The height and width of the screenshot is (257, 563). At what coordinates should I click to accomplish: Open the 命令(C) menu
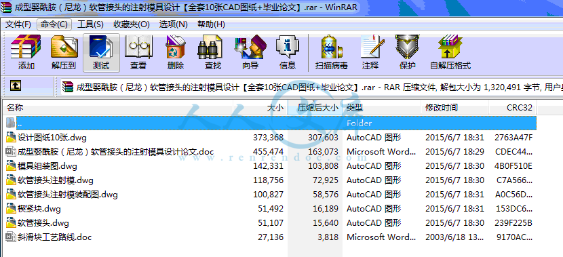click(54, 24)
